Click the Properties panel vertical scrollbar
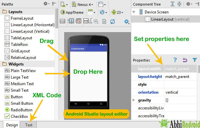Image resolution: width=200 pixels, height=128 pixels. [199, 69]
